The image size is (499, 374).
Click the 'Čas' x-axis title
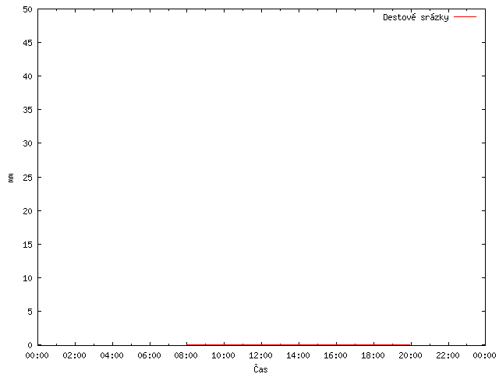pyautogui.click(x=260, y=369)
